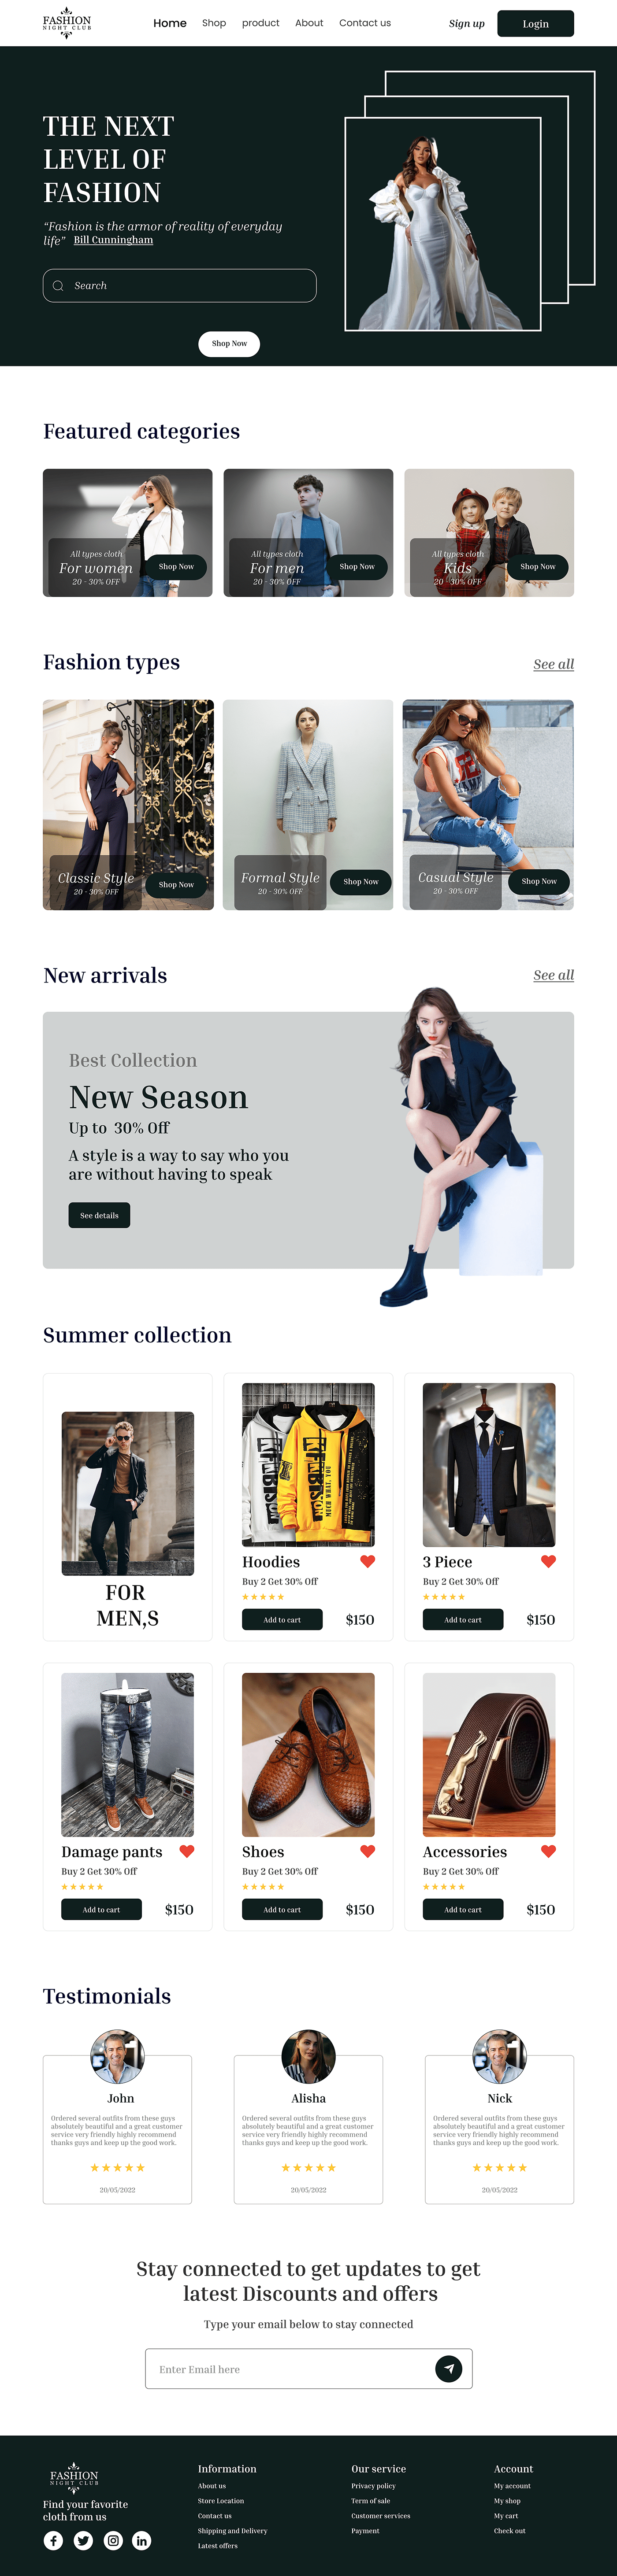617x2576 pixels.
Task: Open the Instagram icon in footer
Action: point(113,2540)
